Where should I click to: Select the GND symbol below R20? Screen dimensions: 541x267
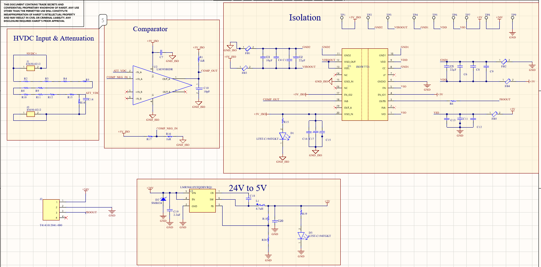point(269,257)
